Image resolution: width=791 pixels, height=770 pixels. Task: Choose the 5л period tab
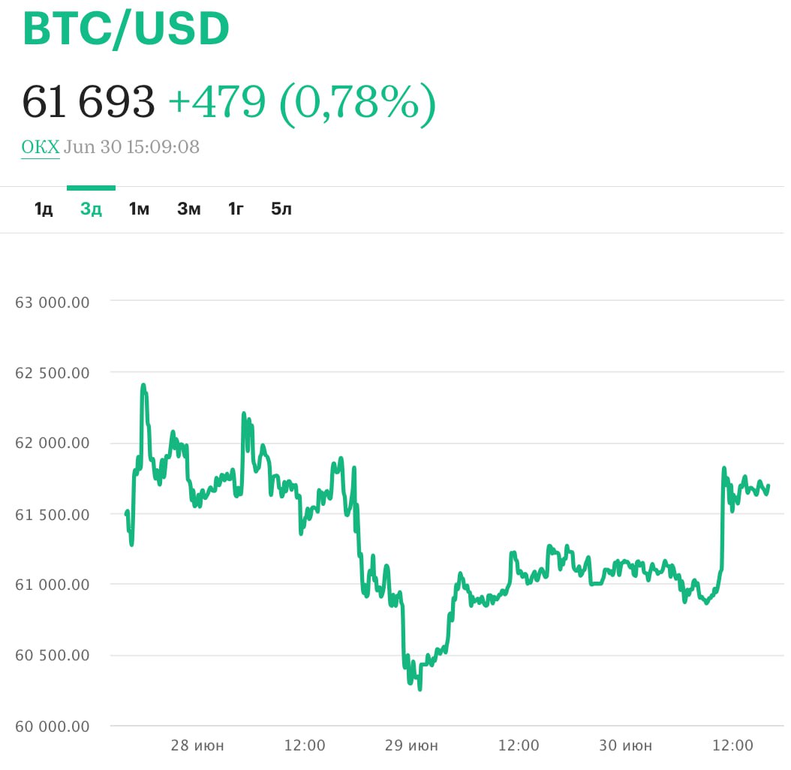[281, 209]
